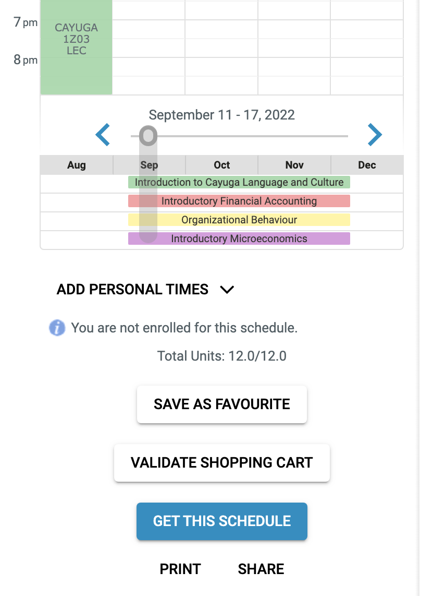Click GET THIS SCHEDULE button
Viewport: 445px width, 596px height.
[222, 521]
